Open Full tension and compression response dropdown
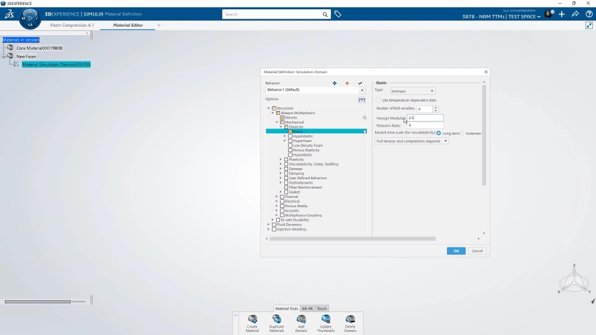 click(412, 141)
